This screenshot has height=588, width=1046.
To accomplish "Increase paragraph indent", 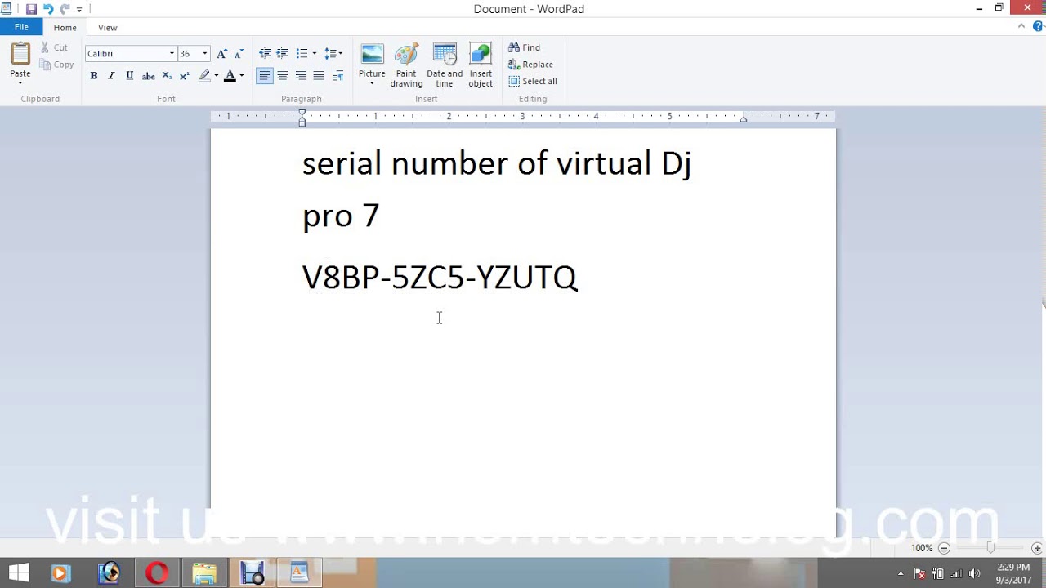I will pos(283,53).
